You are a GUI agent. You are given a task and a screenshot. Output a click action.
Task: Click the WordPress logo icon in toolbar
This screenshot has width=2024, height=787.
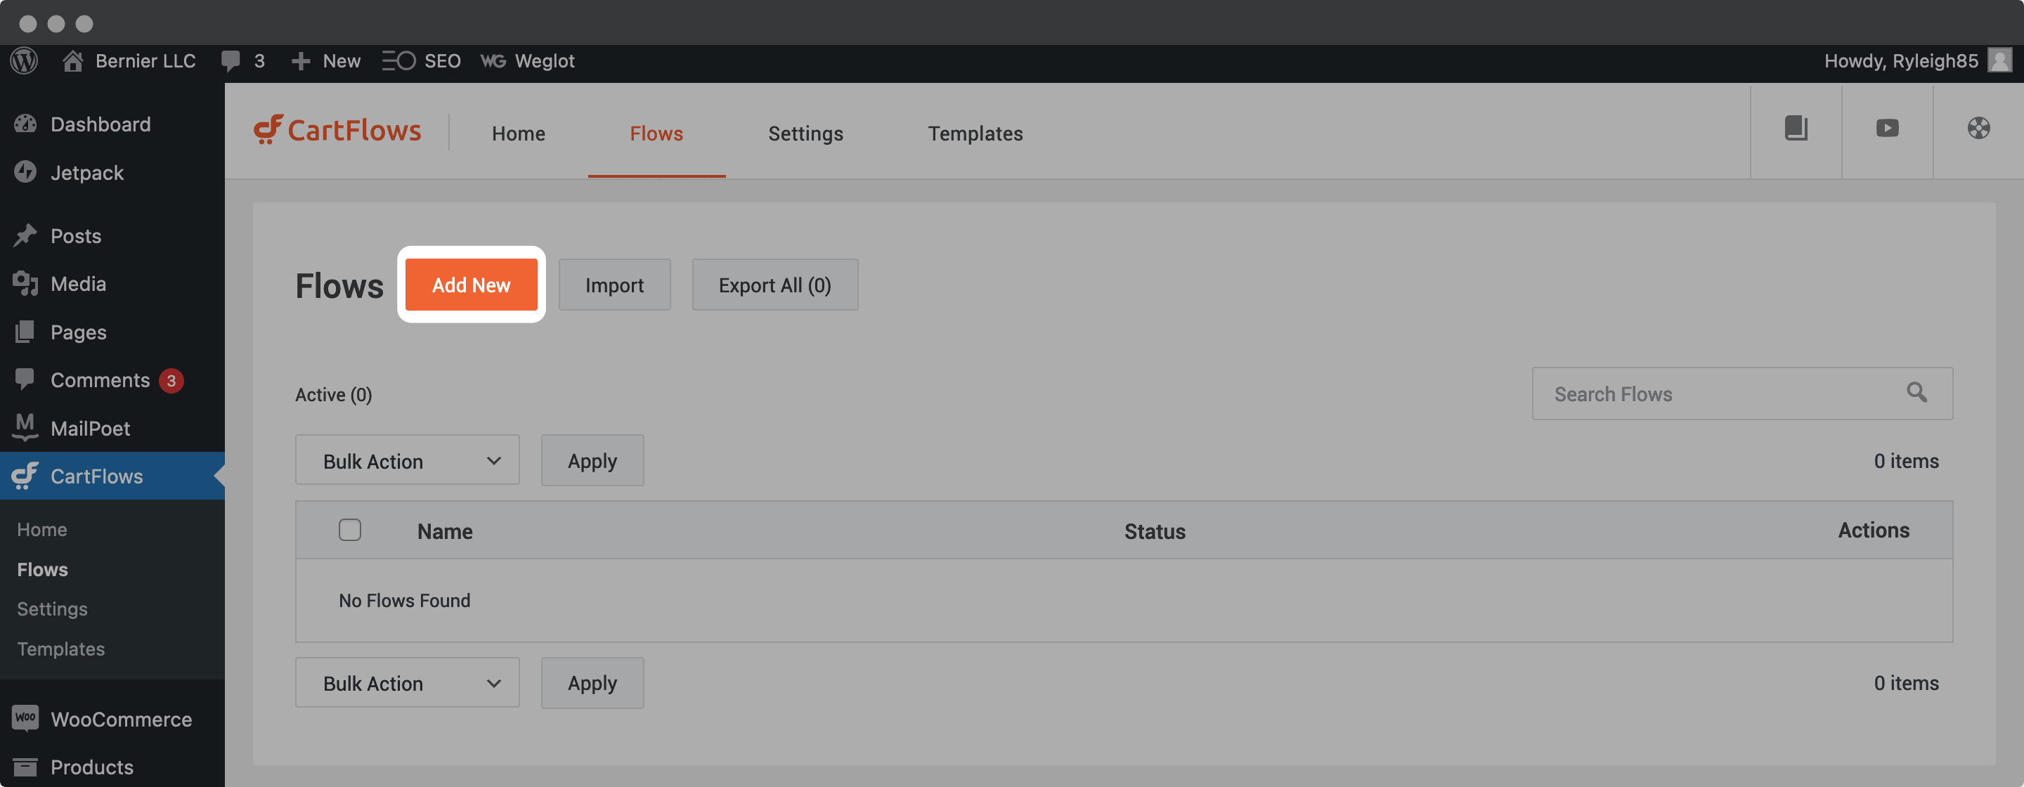coord(25,59)
